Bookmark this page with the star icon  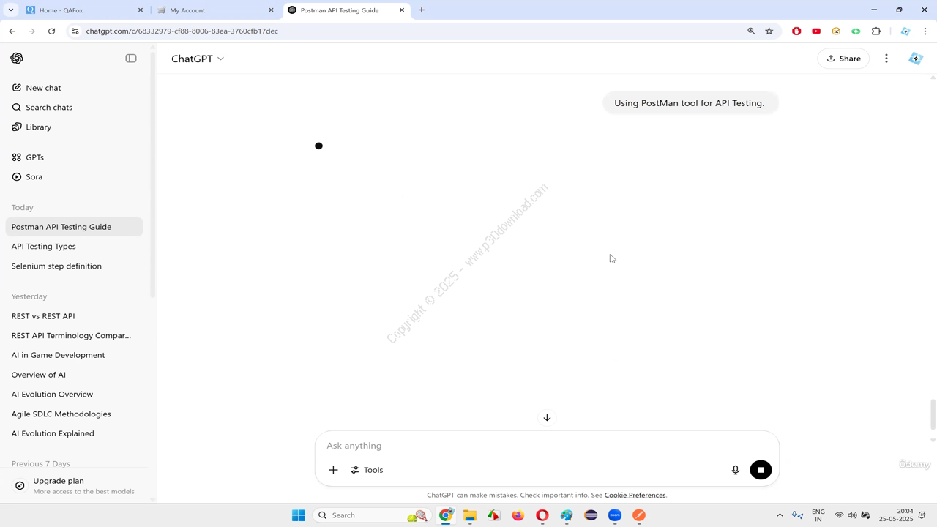point(769,31)
